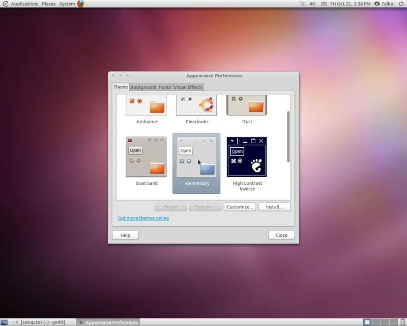
Task: Open the Places menu
Action: point(49,4)
